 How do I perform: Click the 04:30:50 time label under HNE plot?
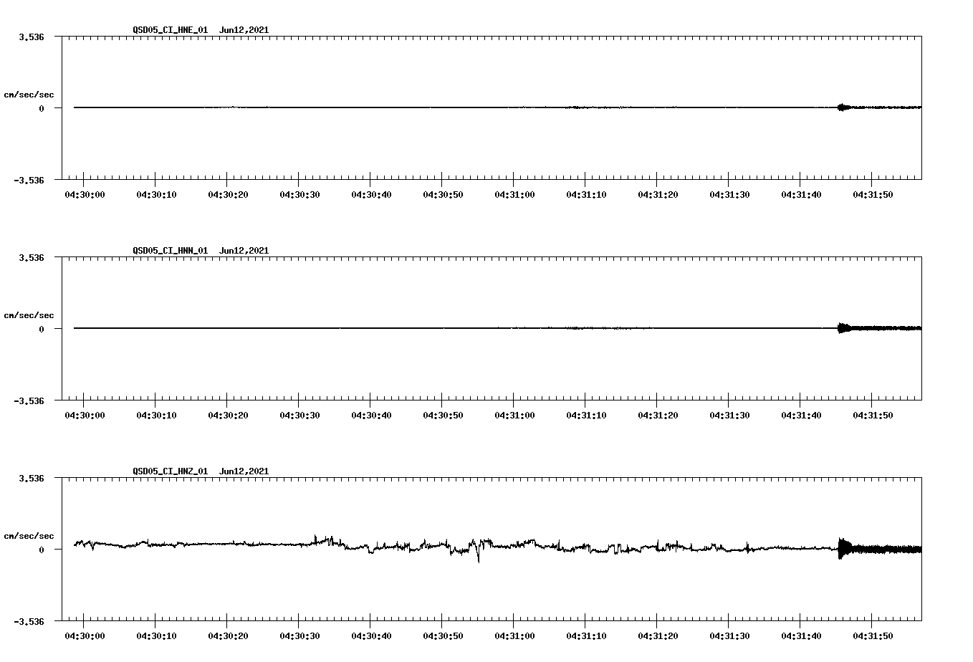point(443,195)
